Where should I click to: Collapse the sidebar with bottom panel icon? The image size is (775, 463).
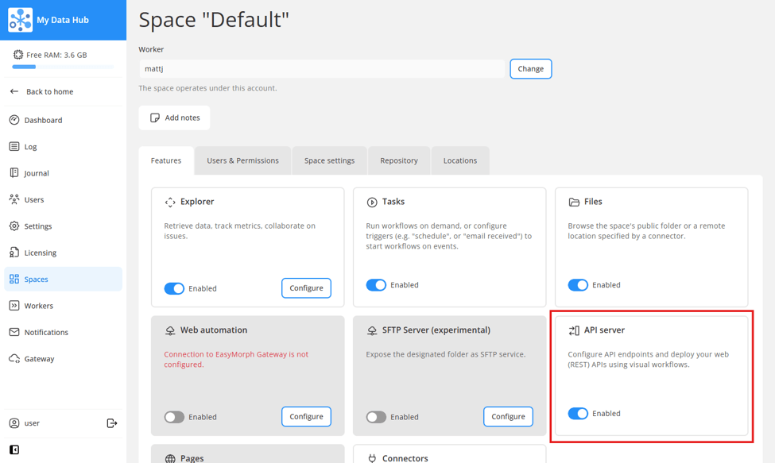click(14, 449)
